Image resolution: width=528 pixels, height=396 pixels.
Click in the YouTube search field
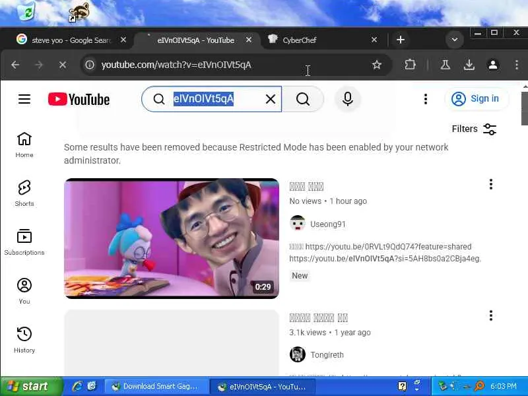click(x=211, y=99)
